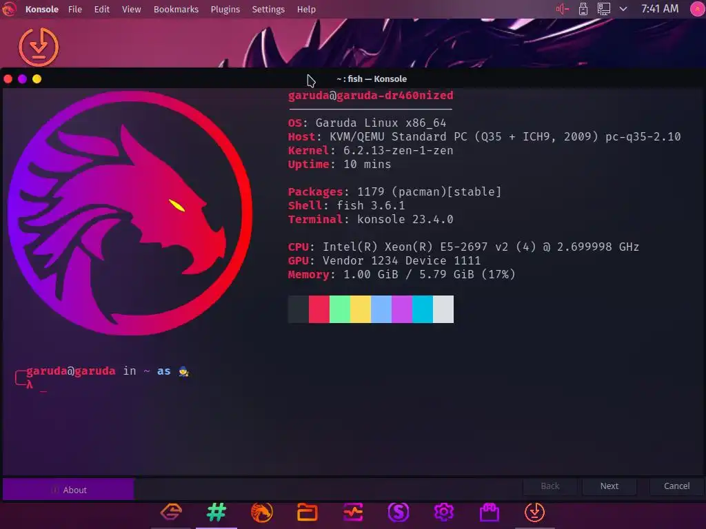706x529 pixels.
Task: Open the Garuda logo application menu
Action: (x=8, y=9)
